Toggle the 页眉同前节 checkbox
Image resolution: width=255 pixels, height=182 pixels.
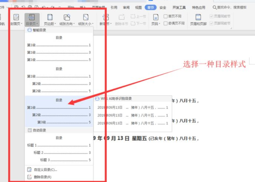click(x=211, y=16)
